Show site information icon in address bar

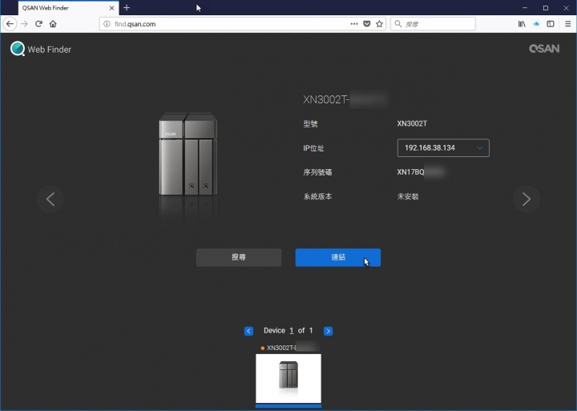[x=107, y=24]
